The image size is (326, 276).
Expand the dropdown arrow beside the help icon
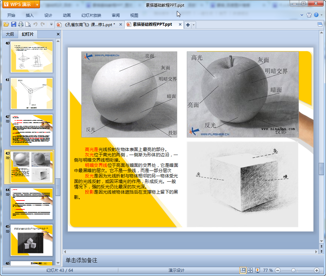click(321, 15)
